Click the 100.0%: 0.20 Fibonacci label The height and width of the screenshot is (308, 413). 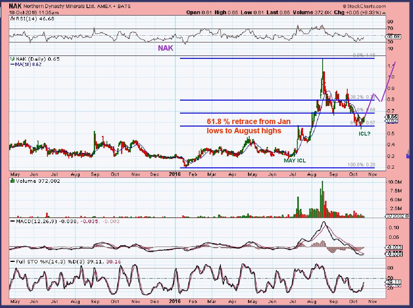coord(361,165)
